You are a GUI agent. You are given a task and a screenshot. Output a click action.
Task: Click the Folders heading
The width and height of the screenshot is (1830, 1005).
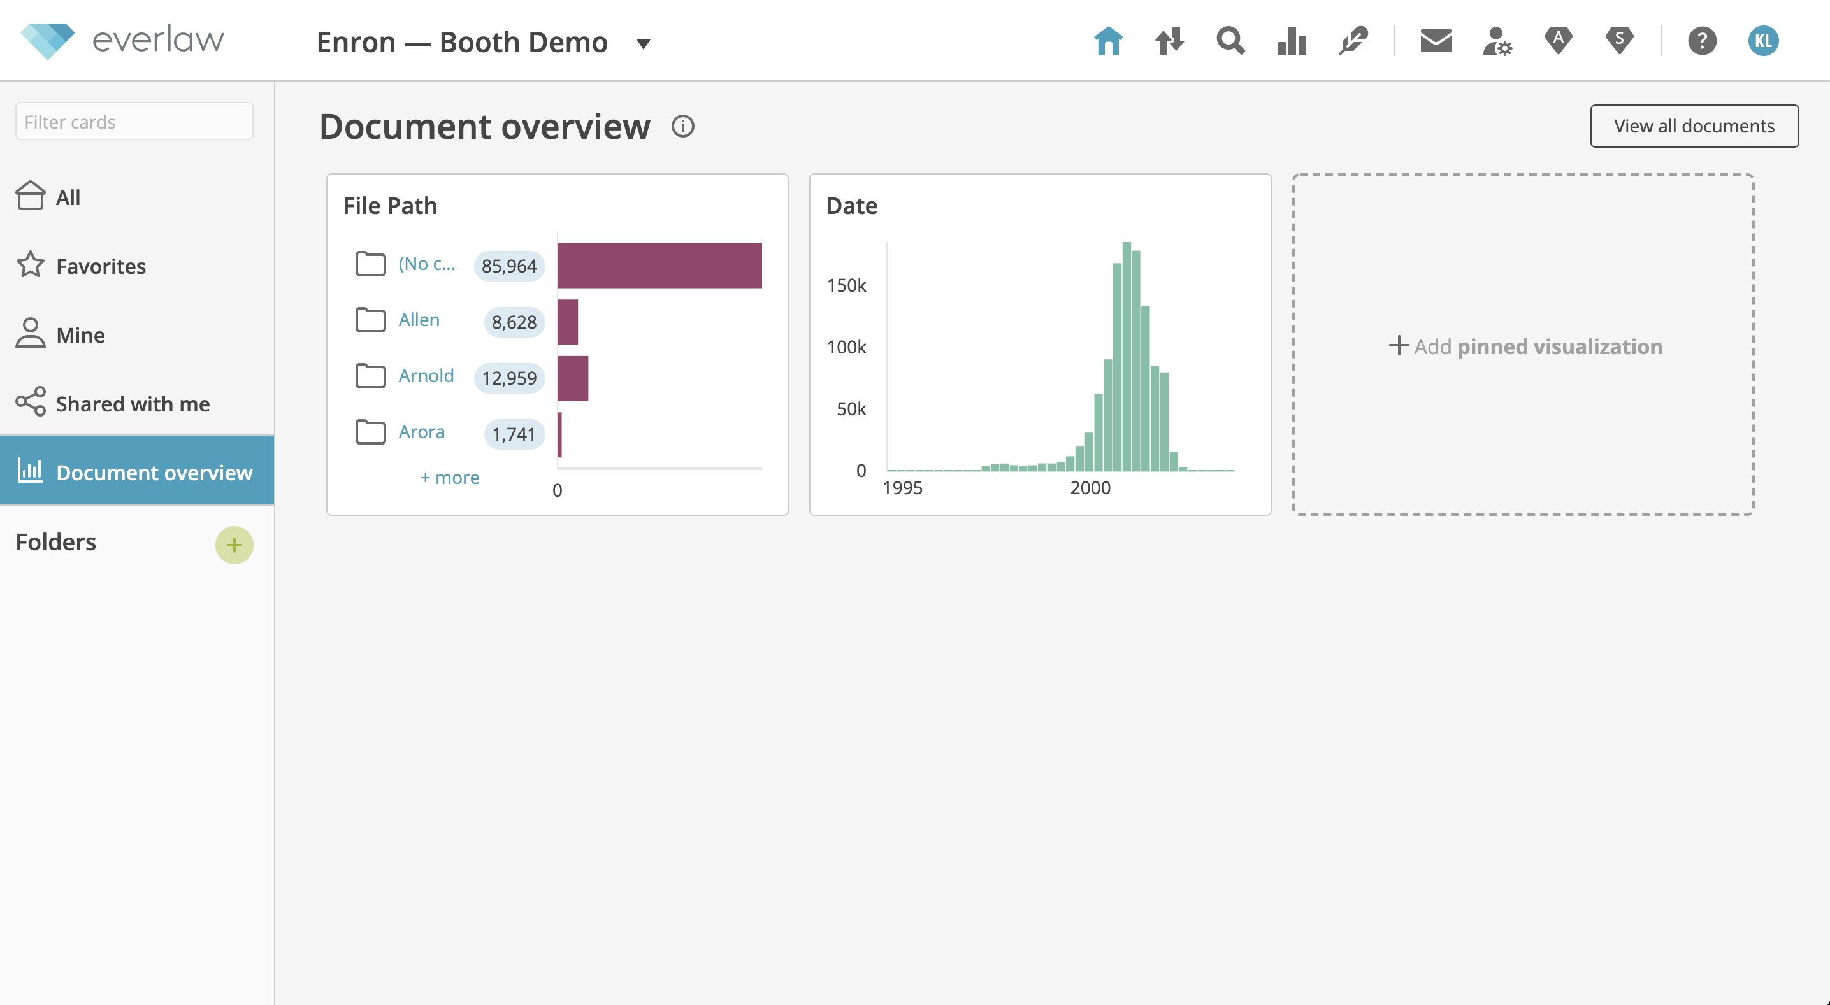pos(56,542)
